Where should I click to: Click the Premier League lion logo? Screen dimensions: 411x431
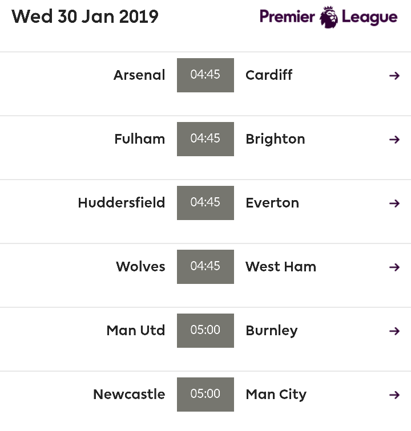[328, 17]
